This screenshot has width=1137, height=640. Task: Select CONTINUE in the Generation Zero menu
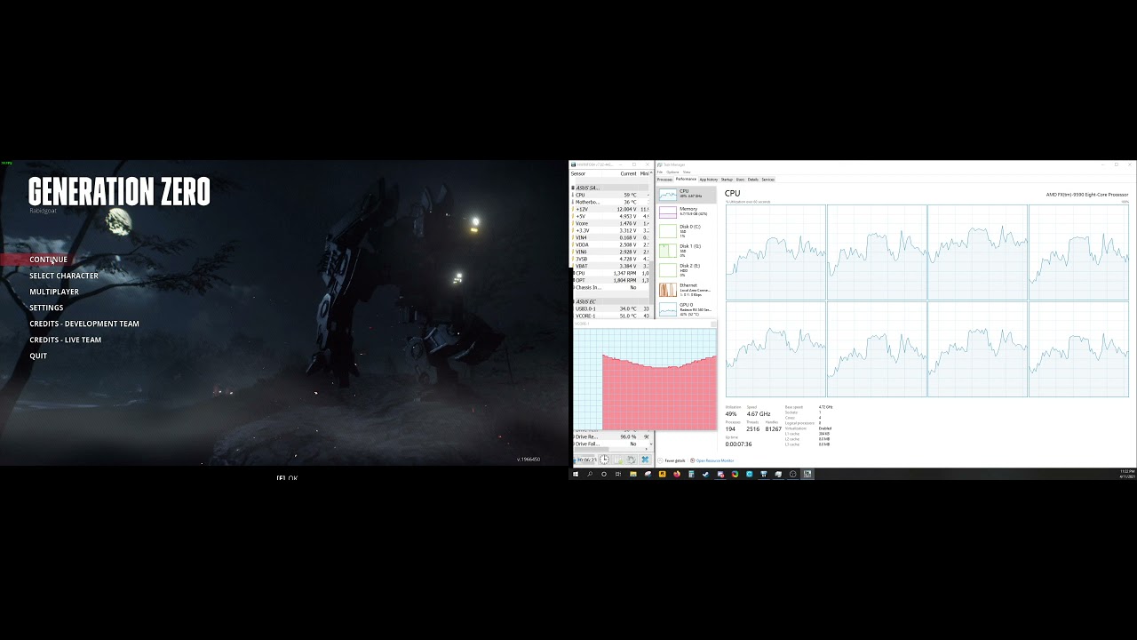point(48,260)
